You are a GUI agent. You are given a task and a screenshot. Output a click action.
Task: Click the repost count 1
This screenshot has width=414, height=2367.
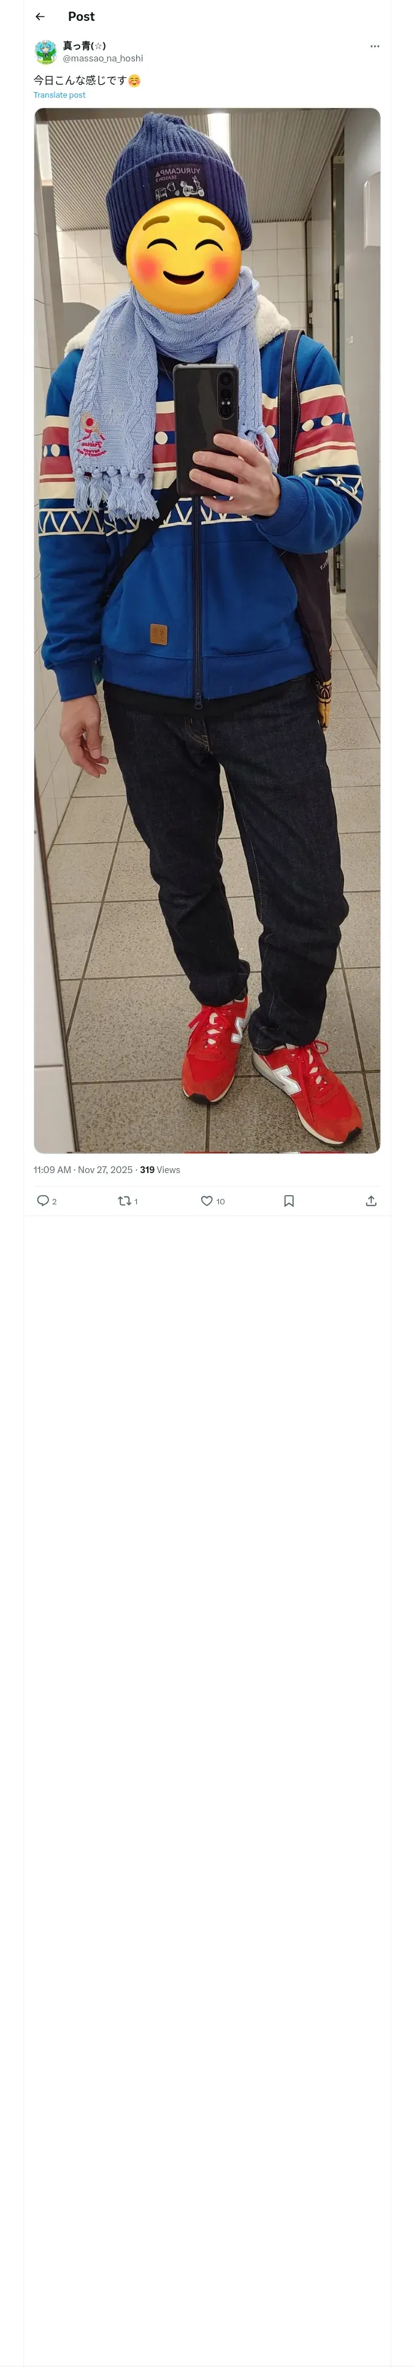point(136,1201)
